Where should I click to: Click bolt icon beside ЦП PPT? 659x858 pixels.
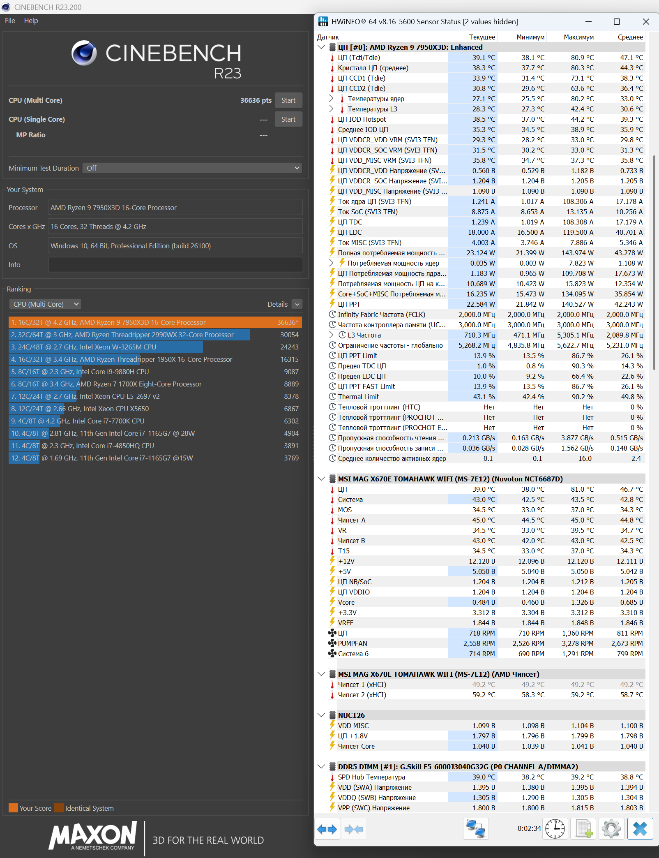click(332, 304)
